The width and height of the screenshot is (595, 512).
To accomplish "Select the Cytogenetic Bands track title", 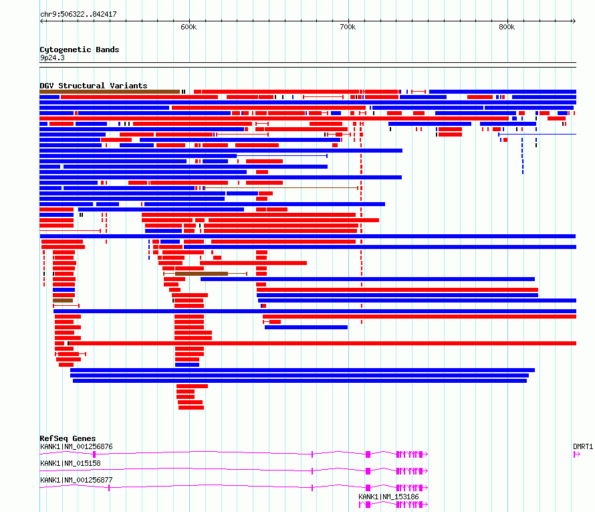I will [x=80, y=50].
